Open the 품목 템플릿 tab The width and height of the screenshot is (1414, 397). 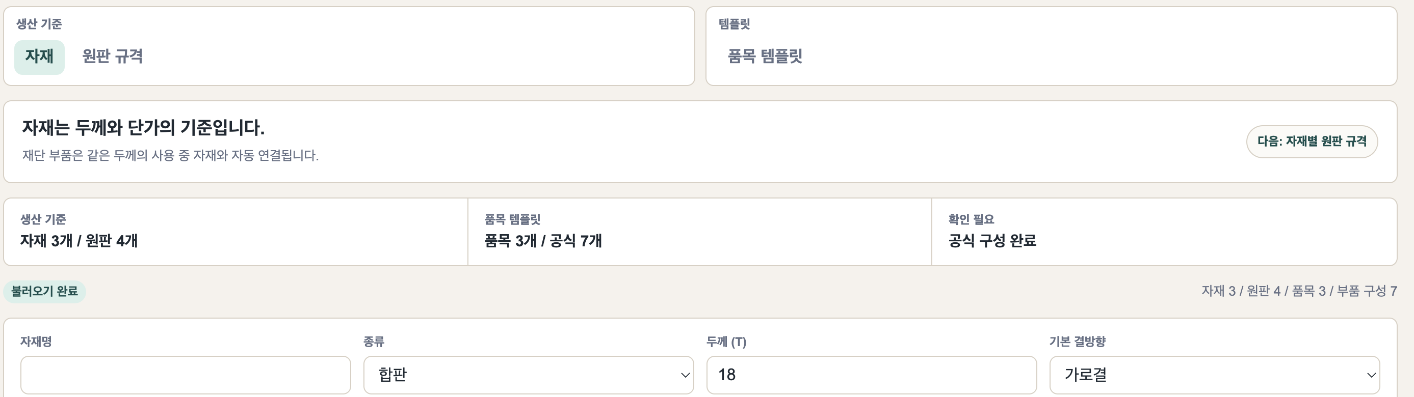pos(765,56)
